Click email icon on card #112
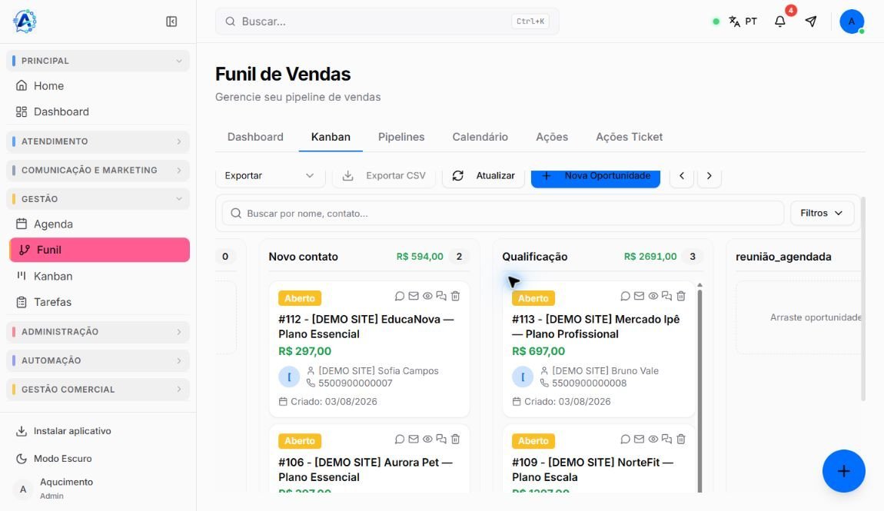Screen dimensions: 884x511 (414, 296)
